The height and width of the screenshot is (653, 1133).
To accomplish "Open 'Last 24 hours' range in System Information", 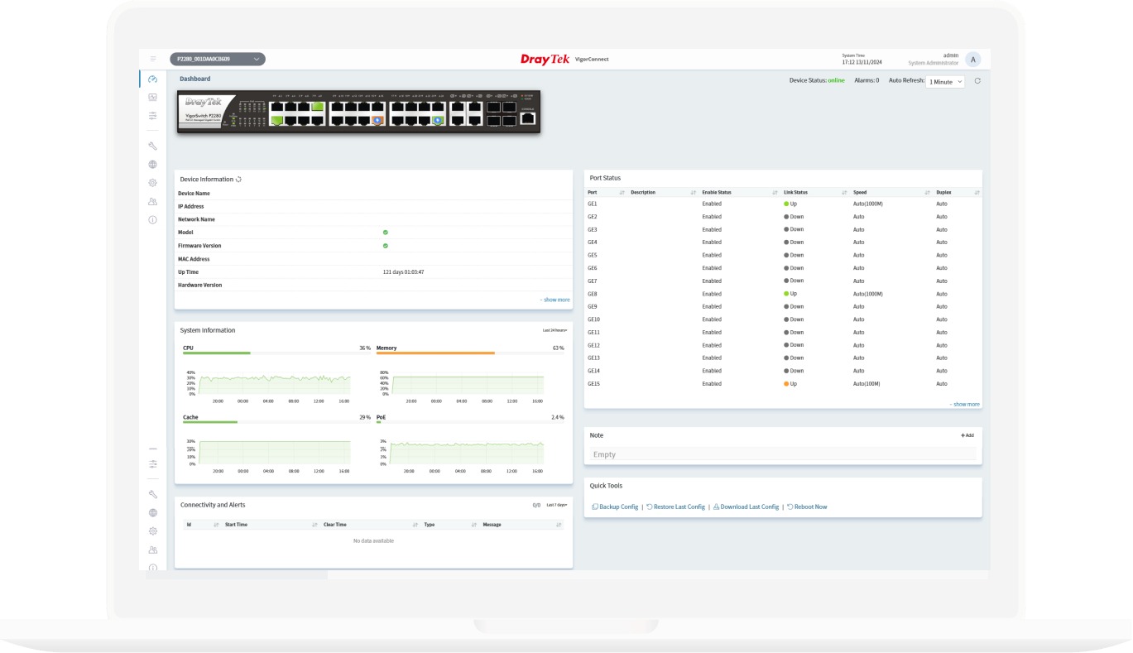I will point(554,330).
